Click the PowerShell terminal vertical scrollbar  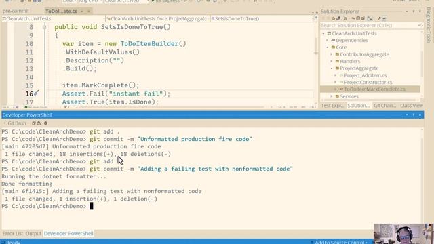422,178
